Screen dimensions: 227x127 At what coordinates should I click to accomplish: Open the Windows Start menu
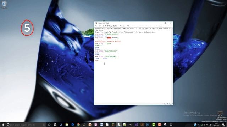pos(3,125)
